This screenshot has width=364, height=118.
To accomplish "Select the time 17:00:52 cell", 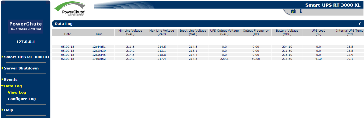I will tap(99, 59).
